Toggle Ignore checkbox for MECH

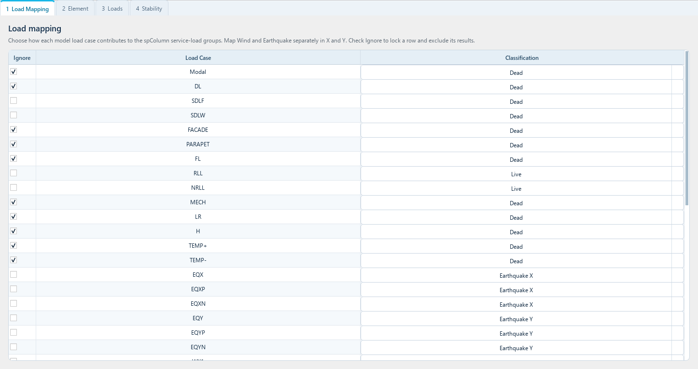click(x=14, y=202)
